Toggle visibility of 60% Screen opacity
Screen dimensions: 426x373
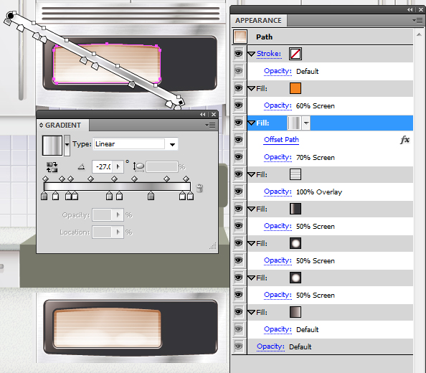(x=239, y=105)
